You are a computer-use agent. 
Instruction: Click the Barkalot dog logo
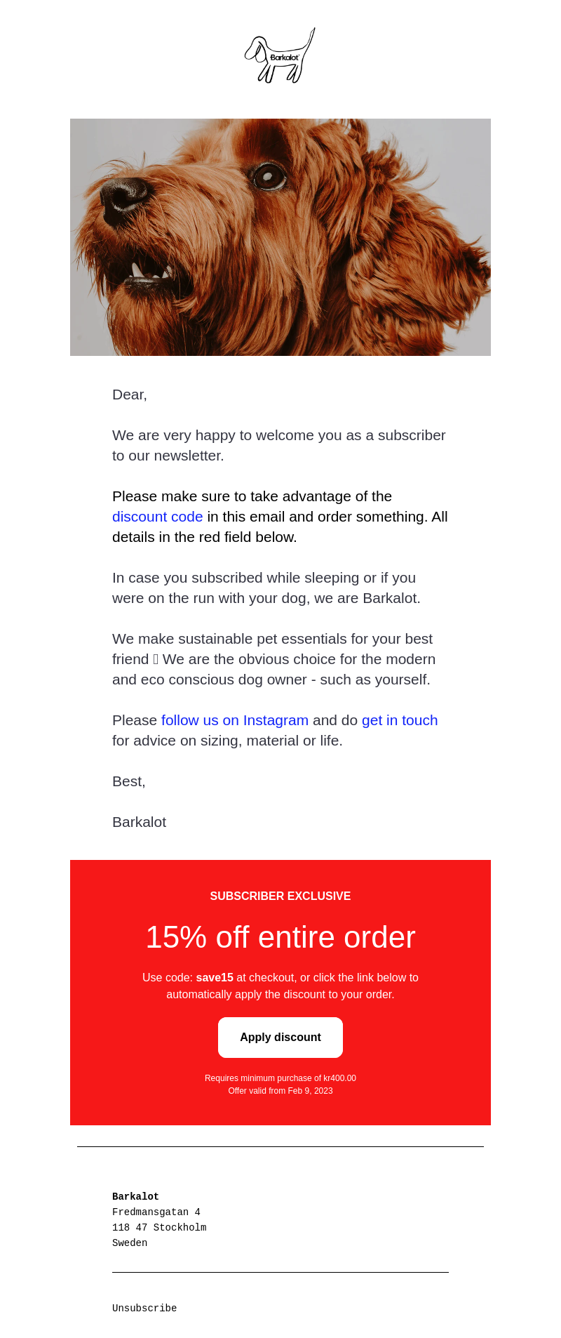click(280, 56)
